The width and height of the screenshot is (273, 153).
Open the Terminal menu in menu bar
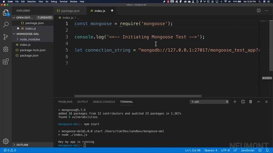[64, 2]
